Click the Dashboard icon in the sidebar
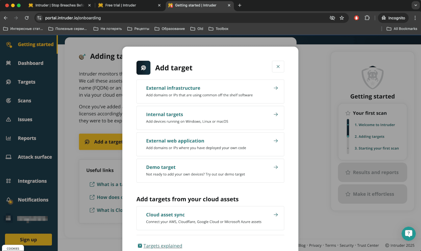421x251 pixels. pos(9,63)
